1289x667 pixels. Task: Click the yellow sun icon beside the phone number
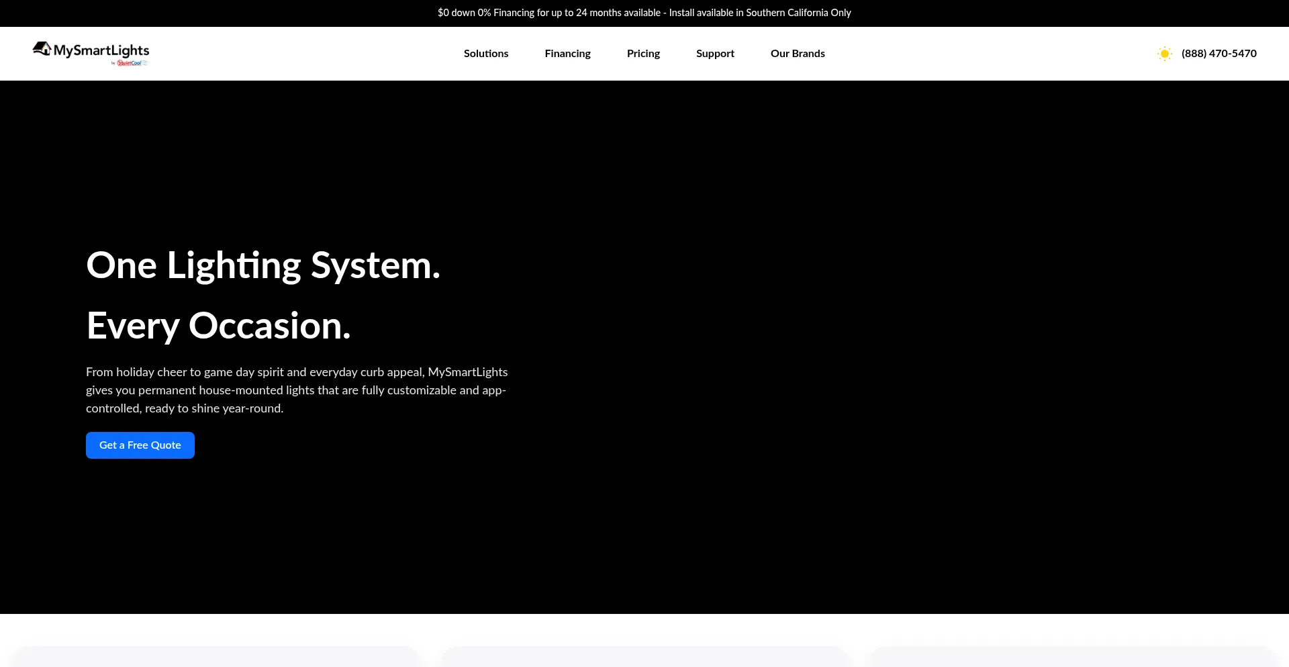(x=1165, y=54)
